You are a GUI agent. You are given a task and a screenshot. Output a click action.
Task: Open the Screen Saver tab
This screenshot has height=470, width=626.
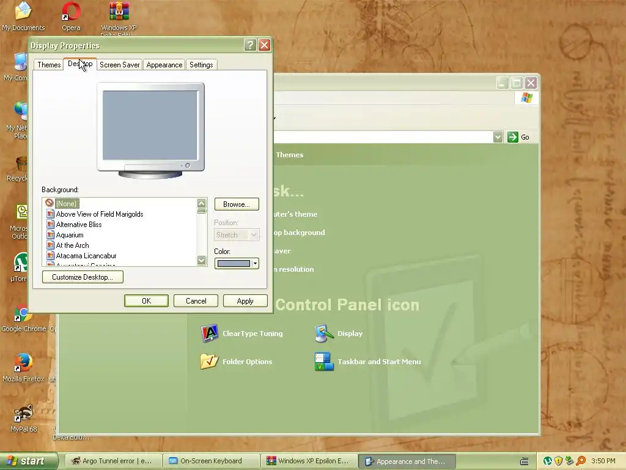pyautogui.click(x=119, y=65)
